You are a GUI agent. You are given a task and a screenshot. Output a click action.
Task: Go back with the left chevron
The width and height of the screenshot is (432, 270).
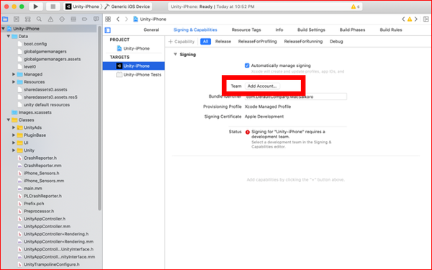[118, 19]
